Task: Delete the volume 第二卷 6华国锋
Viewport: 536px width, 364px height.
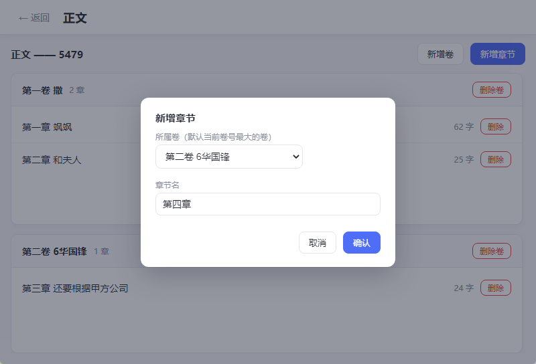Action: (x=492, y=251)
